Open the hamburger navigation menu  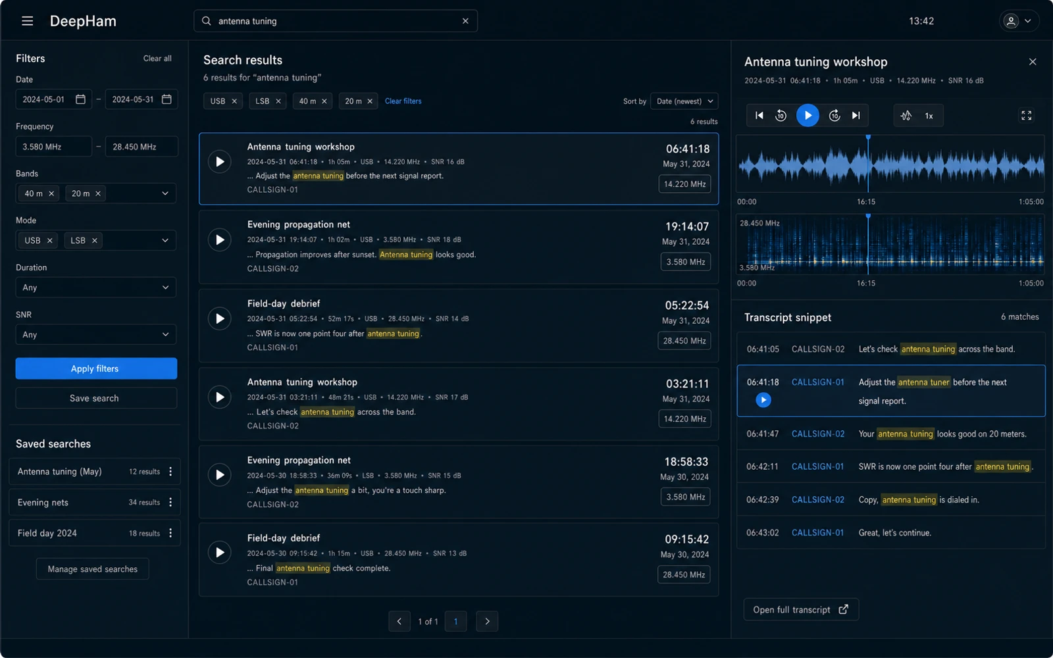coord(27,21)
